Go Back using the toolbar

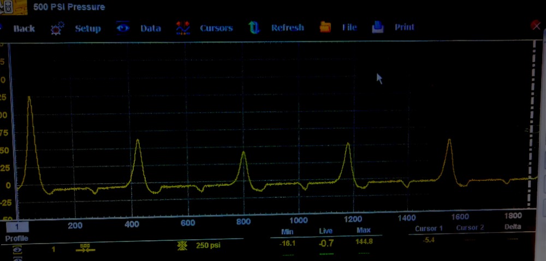click(23, 29)
